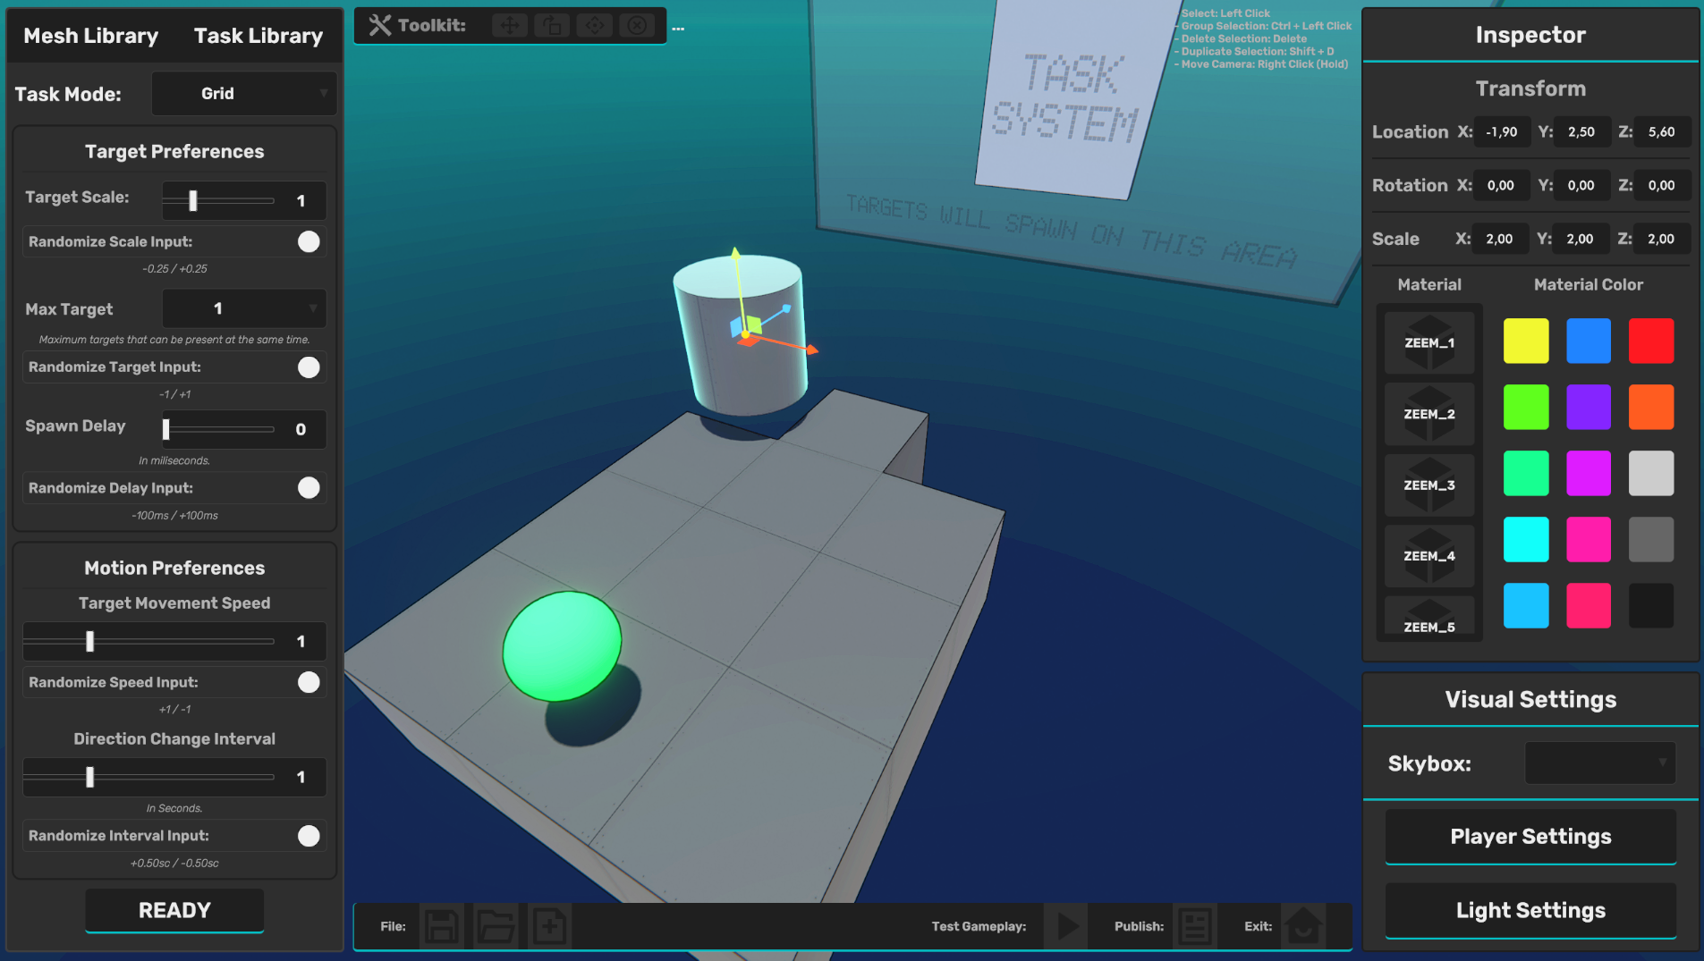Open Player Settings
The width and height of the screenshot is (1704, 961).
pyautogui.click(x=1530, y=837)
